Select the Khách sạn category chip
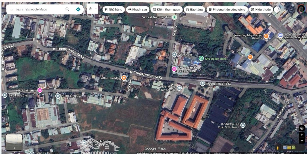The width and height of the screenshot is (307, 154). coord(137,10)
